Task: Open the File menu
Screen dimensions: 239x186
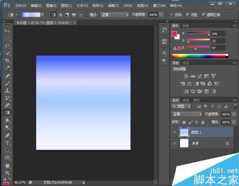Action: [x=21, y=6]
